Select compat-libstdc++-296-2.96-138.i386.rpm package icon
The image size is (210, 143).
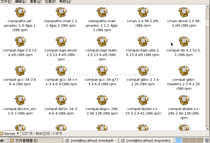(184, 100)
